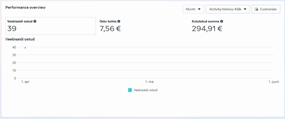Click the 1. apr axis label

pyautogui.click(x=25, y=82)
